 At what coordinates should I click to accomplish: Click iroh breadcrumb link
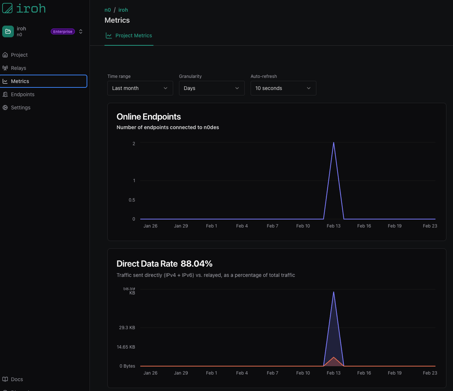(123, 10)
